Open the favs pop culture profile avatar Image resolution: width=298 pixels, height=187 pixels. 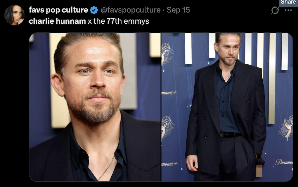click(14, 15)
